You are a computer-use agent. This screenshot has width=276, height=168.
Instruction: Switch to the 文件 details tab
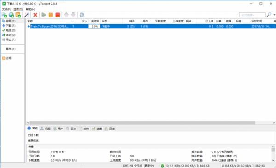tap(84, 129)
